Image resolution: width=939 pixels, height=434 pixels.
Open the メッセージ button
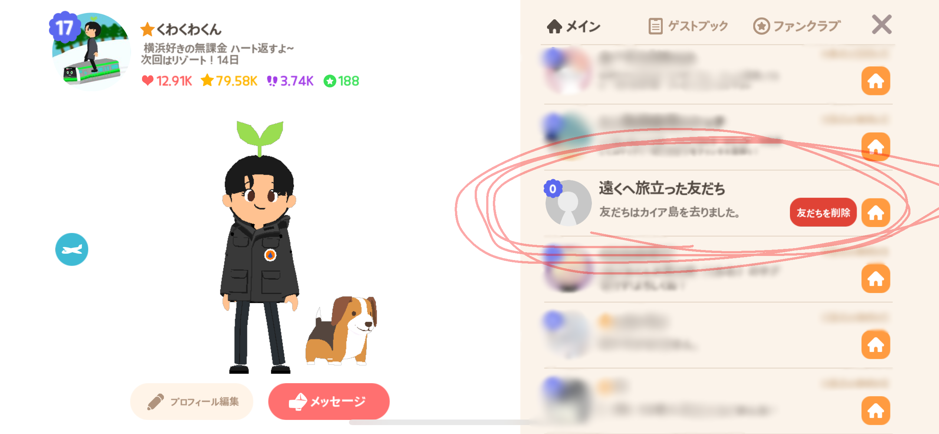[x=329, y=402]
